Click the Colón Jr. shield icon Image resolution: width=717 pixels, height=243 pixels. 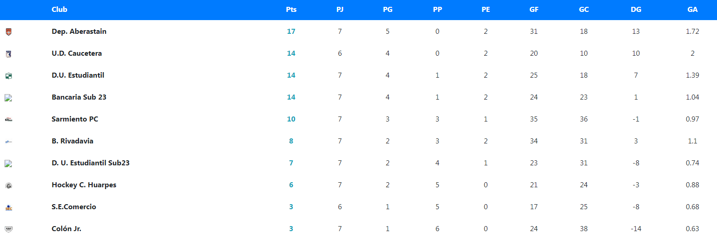click(x=8, y=229)
